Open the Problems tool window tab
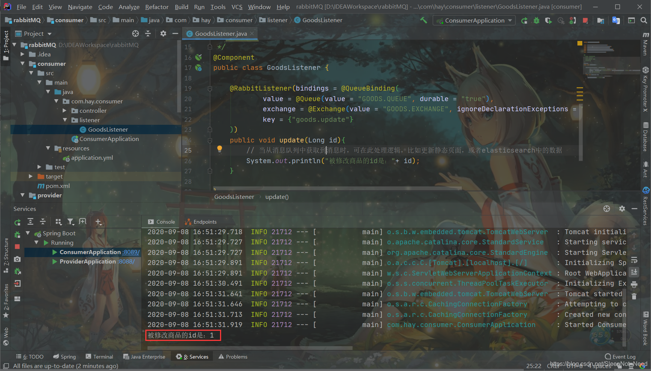Screen dimensions: 651x371 [x=233, y=357]
